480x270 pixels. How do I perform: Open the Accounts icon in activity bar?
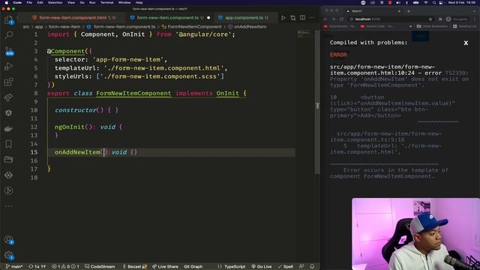(9, 240)
